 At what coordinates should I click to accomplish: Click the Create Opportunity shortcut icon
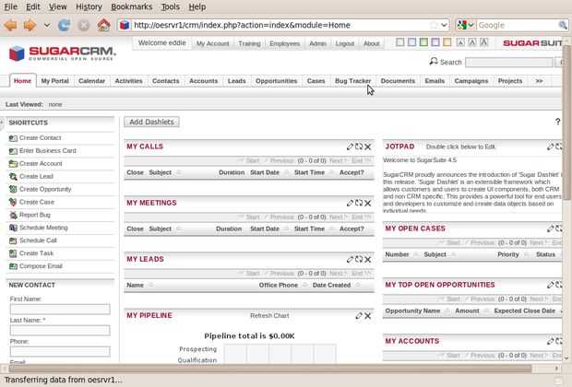click(x=13, y=189)
